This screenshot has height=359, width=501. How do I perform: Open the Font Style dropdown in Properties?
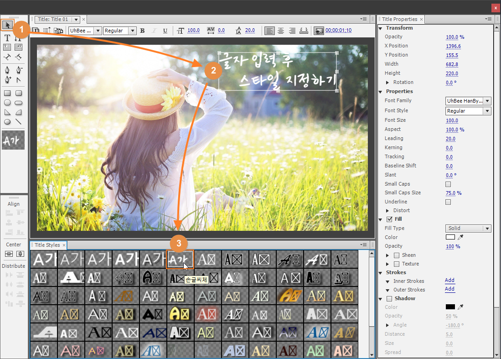click(x=468, y=111)
